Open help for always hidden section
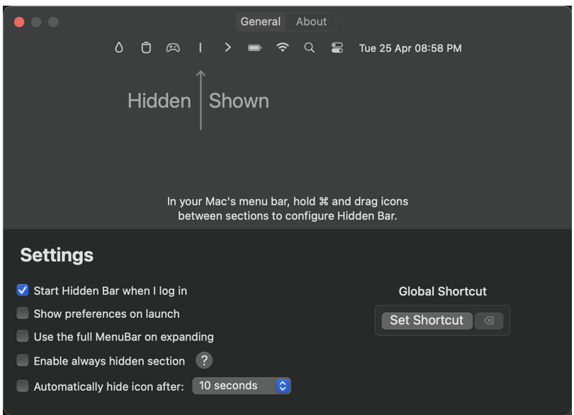 click(204, 360)
